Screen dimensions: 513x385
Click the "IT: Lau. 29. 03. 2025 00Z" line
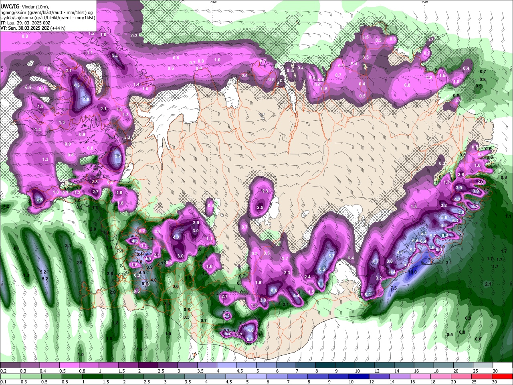click(25, 23)
